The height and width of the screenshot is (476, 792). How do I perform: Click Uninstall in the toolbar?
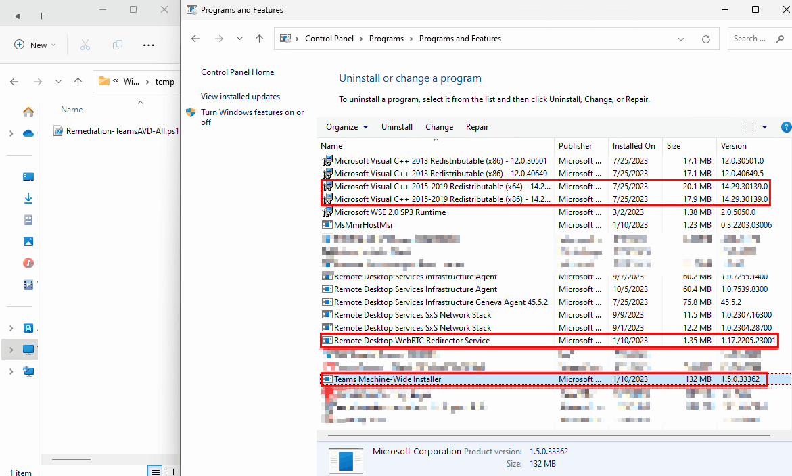[397, 127]
